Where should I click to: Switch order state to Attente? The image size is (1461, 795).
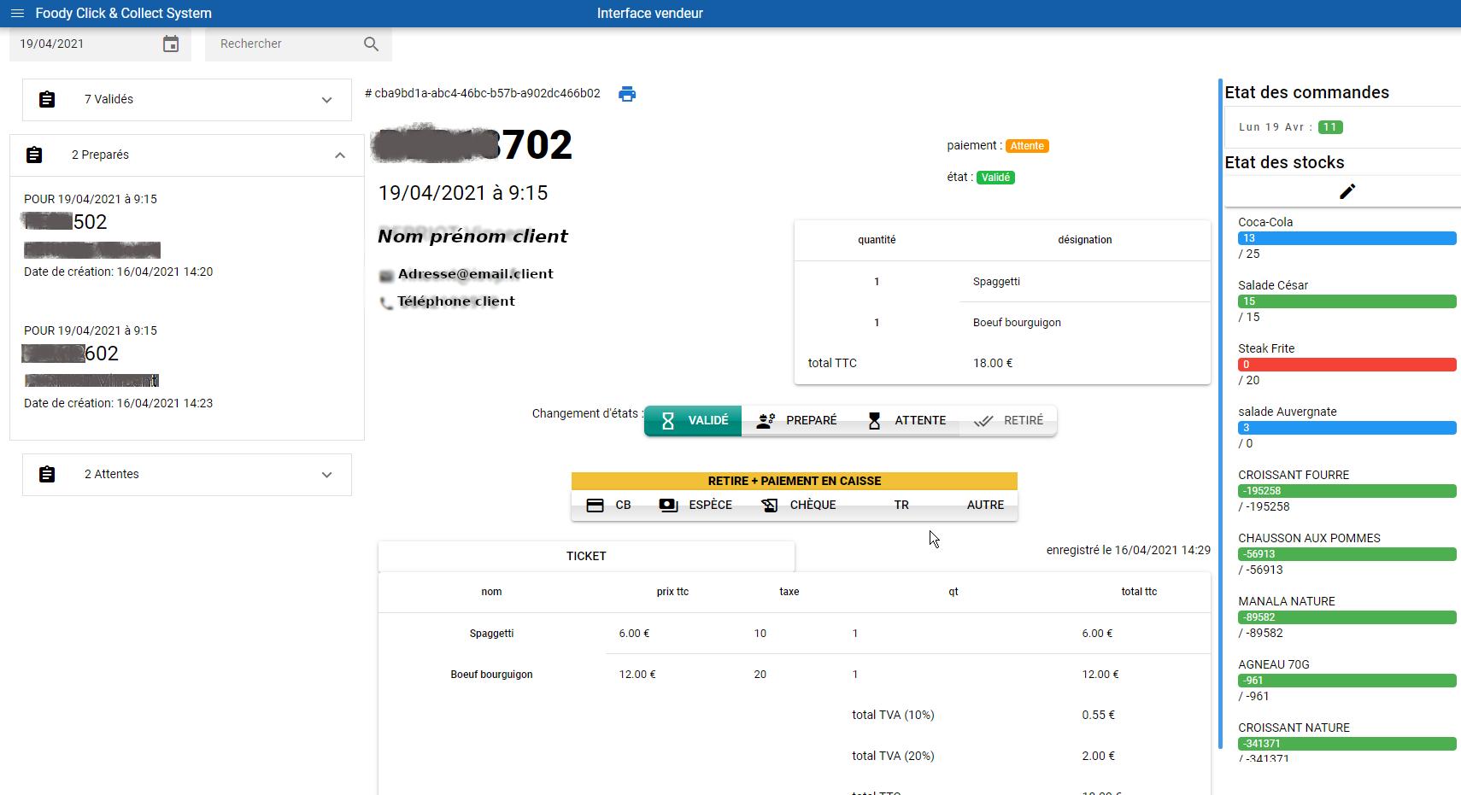(x=906, y=421)
